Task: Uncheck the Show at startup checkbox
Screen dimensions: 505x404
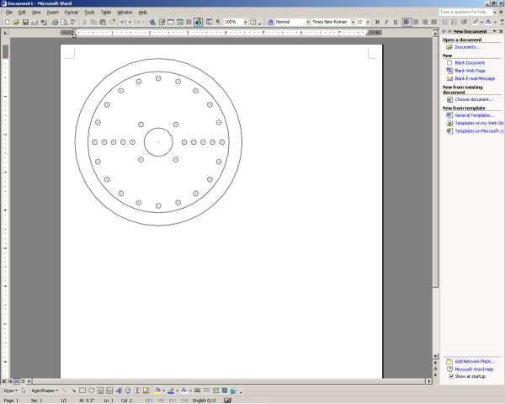Action: click(x=451, y=376)
